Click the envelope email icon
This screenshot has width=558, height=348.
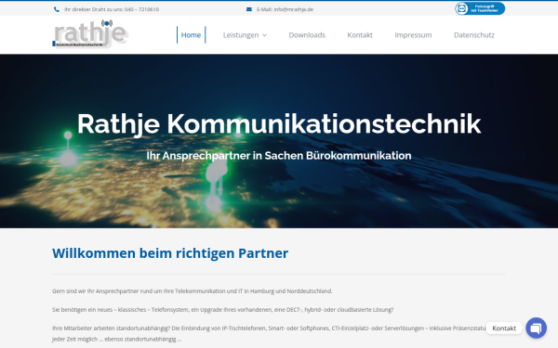pyautogui.click(x=249, y=9)
